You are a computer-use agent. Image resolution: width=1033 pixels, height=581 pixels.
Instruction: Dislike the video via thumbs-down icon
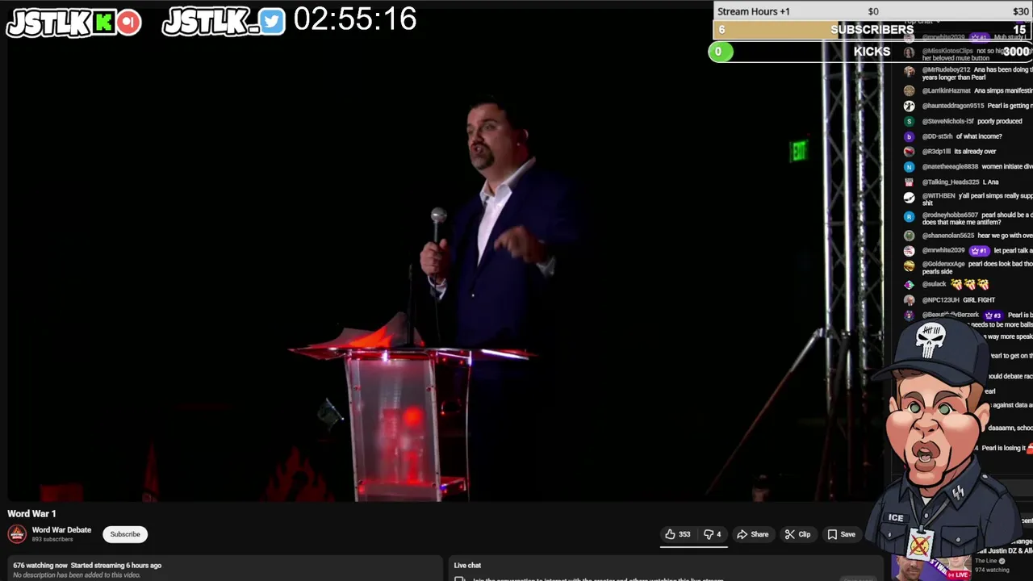(x=712, y=534)
